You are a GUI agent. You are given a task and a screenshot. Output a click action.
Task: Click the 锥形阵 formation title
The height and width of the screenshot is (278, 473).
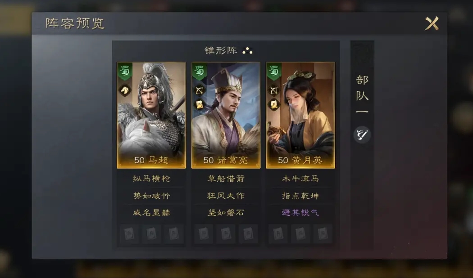tap(221, 50)
